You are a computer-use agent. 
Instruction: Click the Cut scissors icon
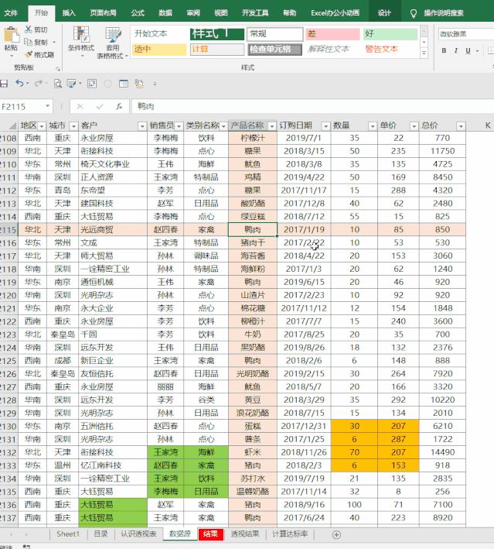tap(29, 29)
